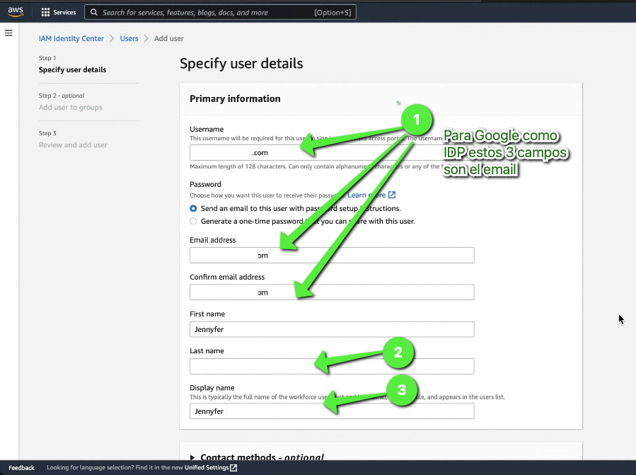Go to Users breadcrumb link
This screenshot has height=475, width=636.
tap(129, 38)
